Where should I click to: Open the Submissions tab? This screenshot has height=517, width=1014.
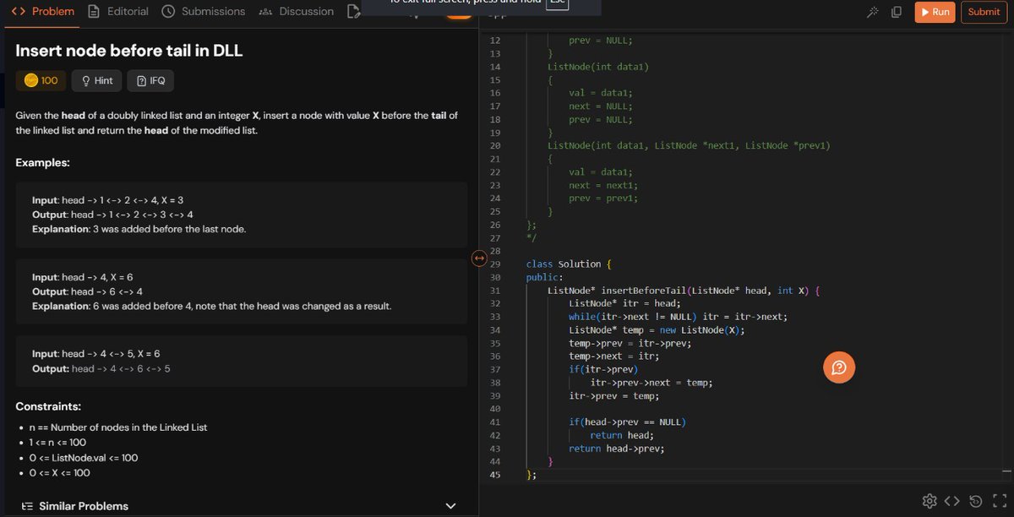(x=204, y=12)
